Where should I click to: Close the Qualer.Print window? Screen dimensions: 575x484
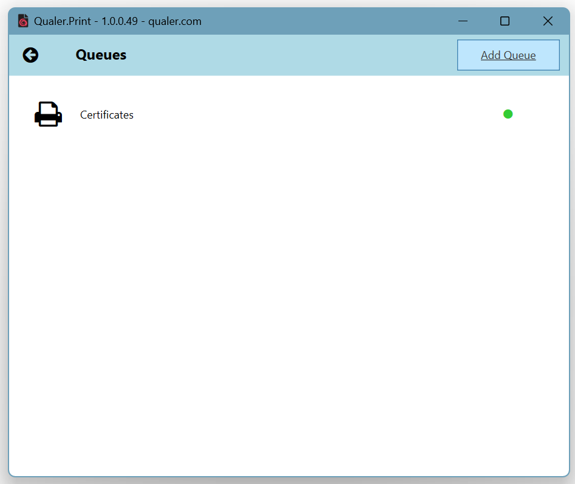click(x=548, y=21)
